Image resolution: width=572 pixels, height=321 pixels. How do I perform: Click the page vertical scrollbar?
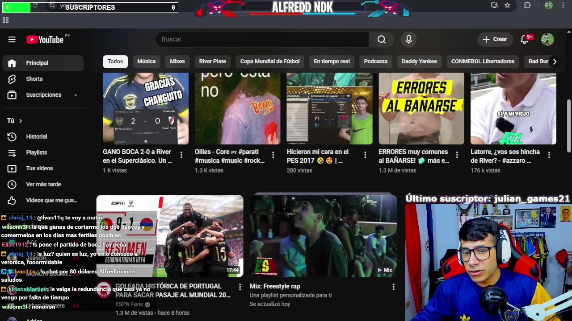click(569, 126)
